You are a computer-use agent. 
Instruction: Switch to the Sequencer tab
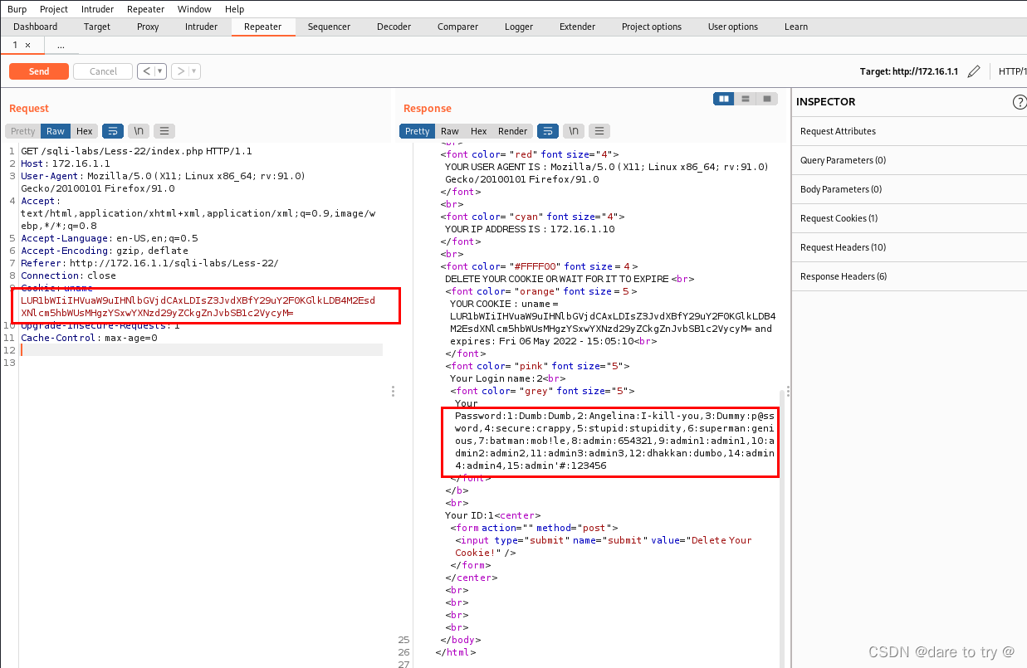coord(329,27)
